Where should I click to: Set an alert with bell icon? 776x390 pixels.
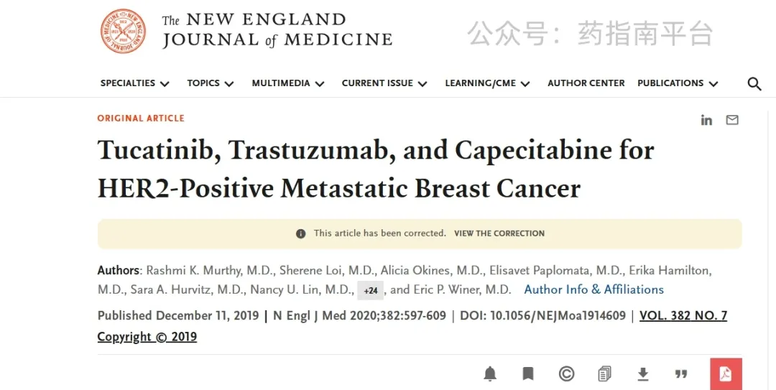[490, 373]
